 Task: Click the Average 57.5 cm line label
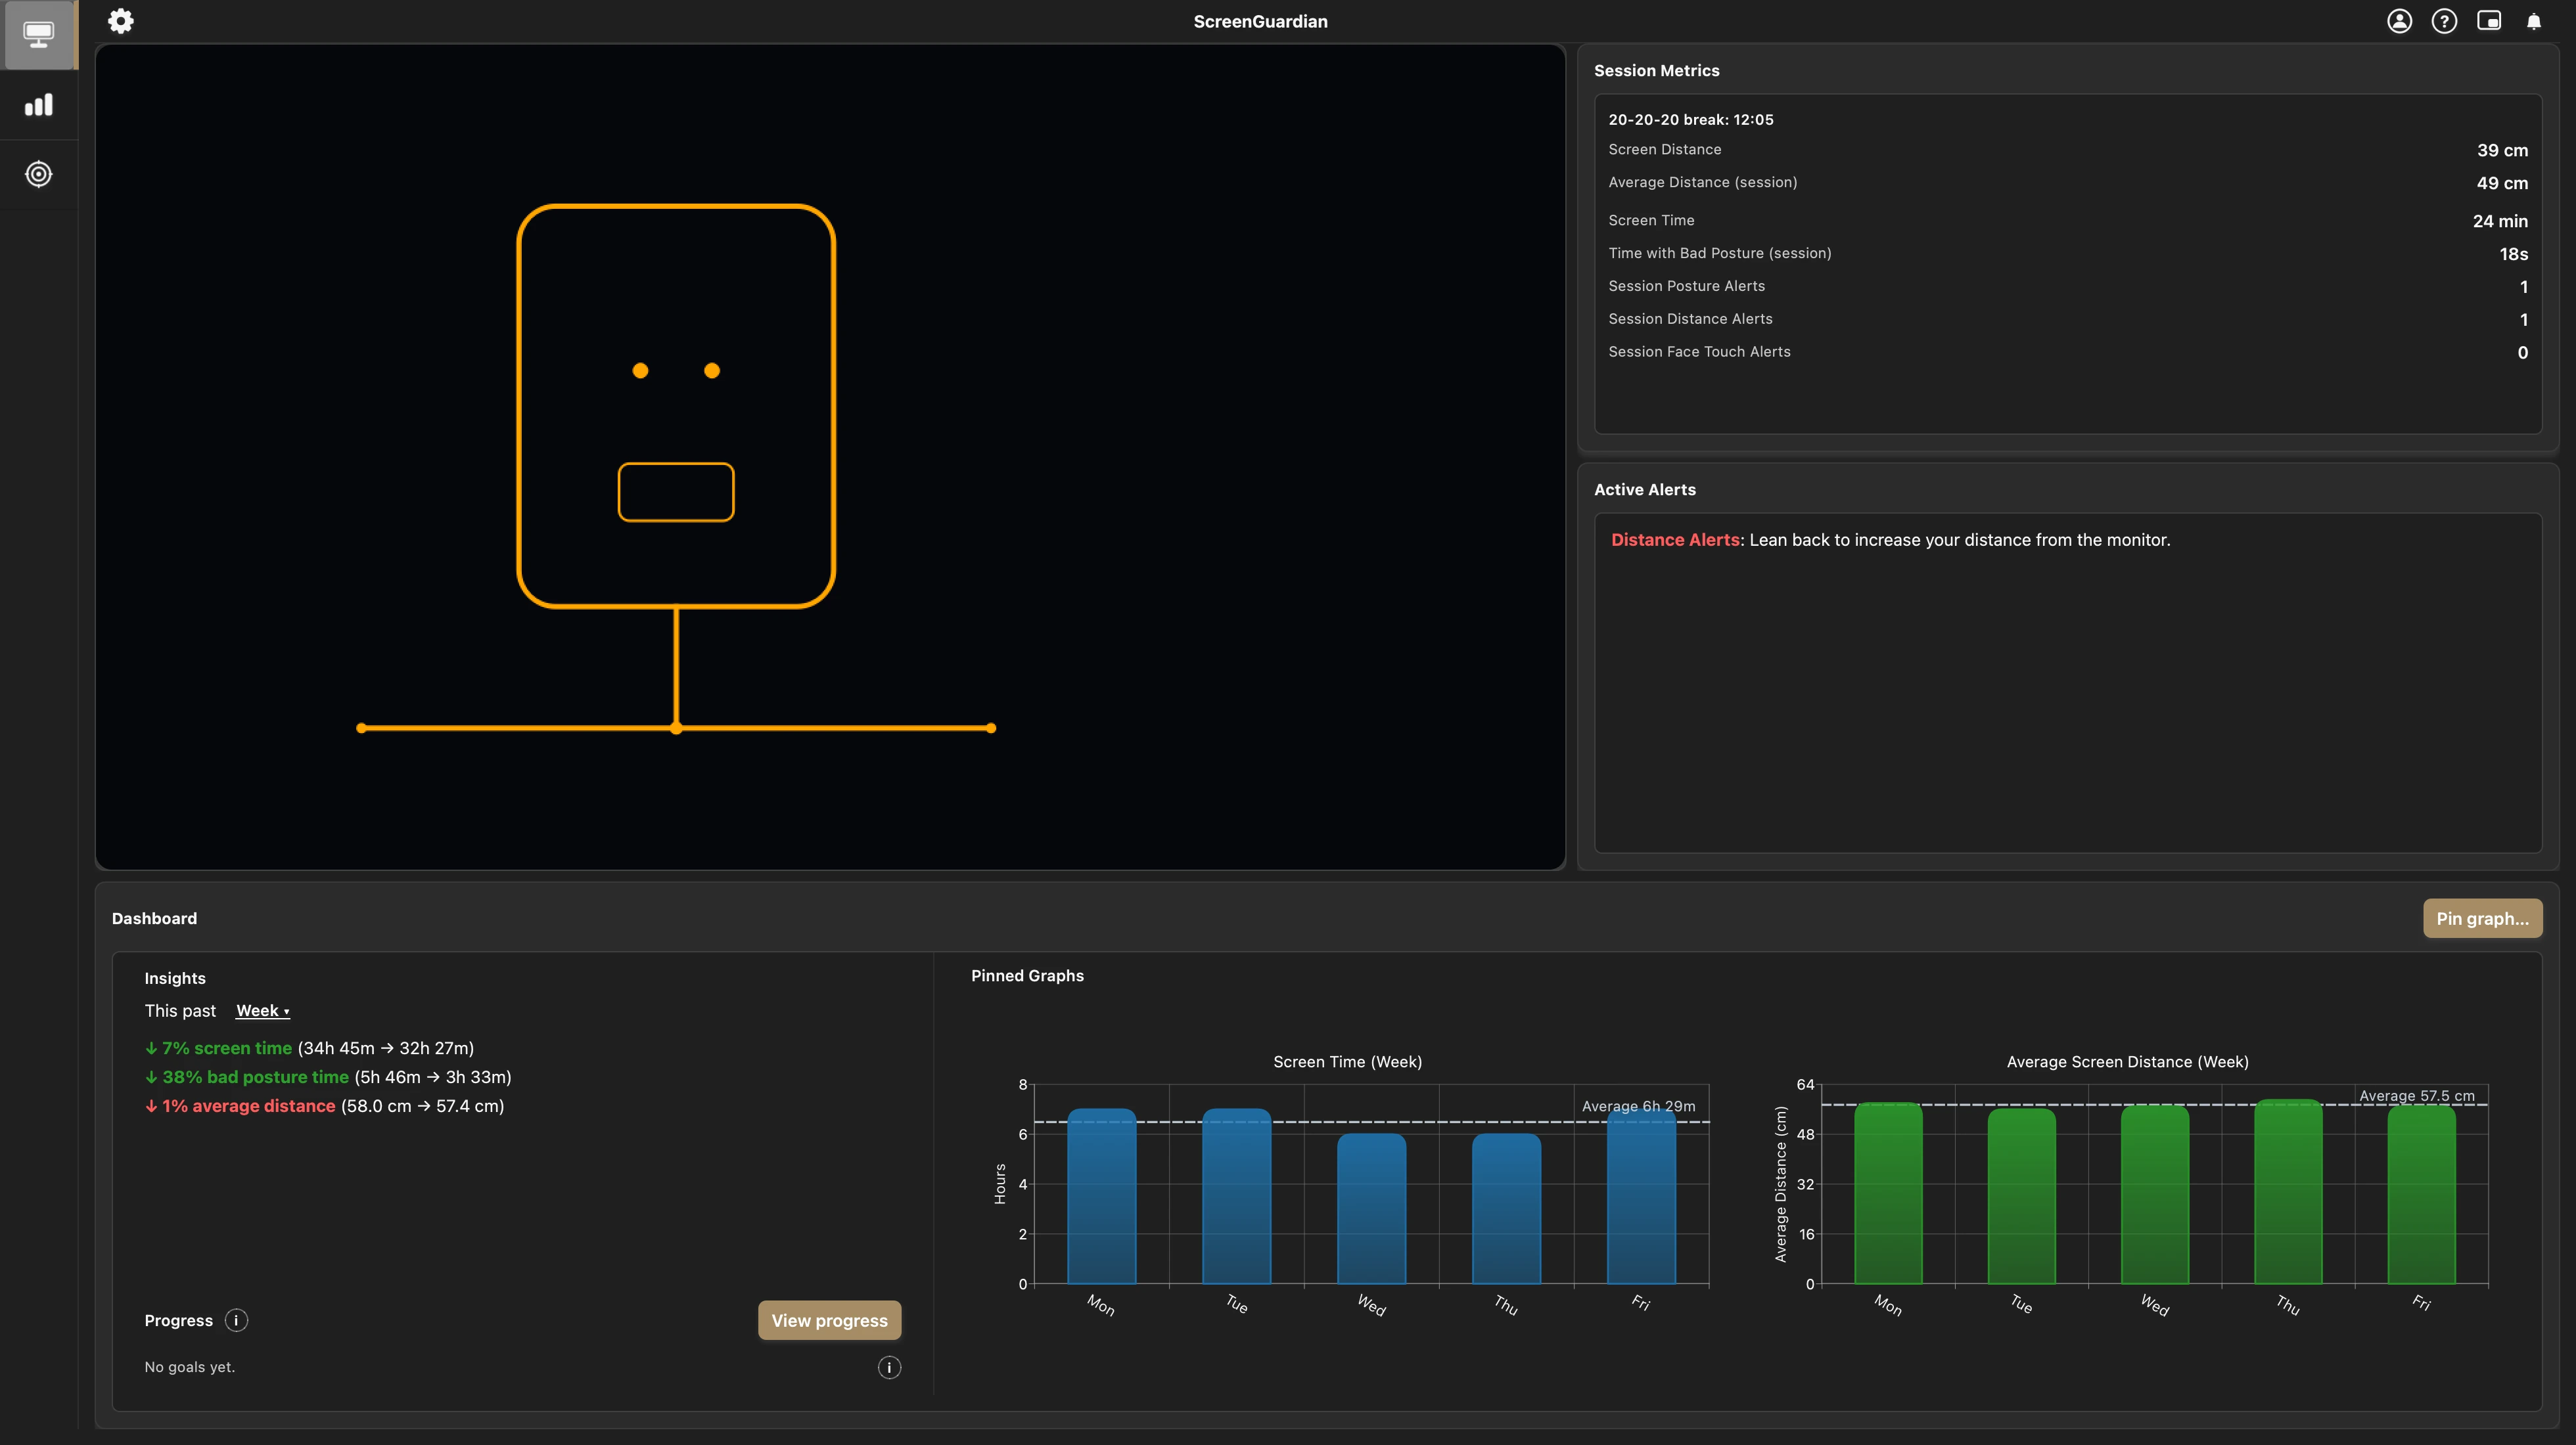[2416, 1096]
